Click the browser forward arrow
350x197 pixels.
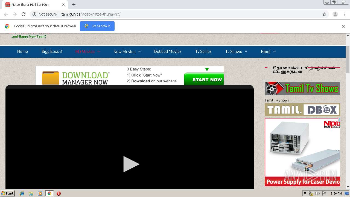point(15,14)
